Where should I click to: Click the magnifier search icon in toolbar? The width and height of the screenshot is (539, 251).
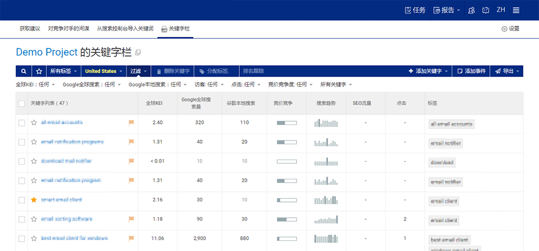[24, 71]
